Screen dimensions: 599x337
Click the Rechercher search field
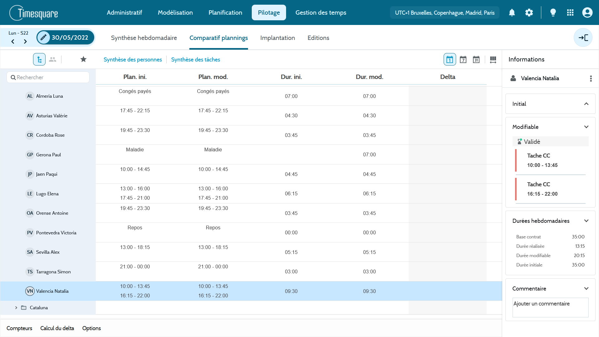48,77
